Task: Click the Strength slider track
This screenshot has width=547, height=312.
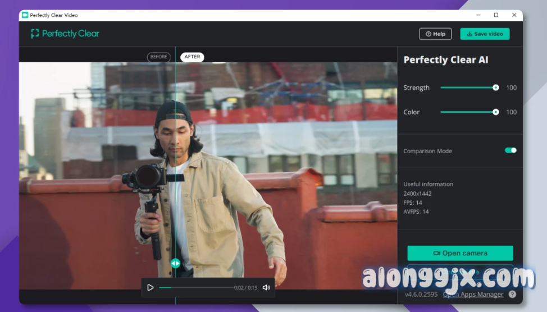Action: coord(467,88)
